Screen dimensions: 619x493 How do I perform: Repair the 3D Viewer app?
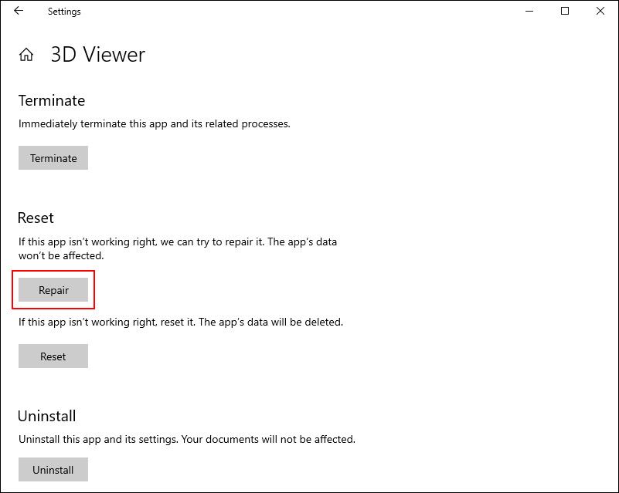pyautogui.click(x=53, y=290)
